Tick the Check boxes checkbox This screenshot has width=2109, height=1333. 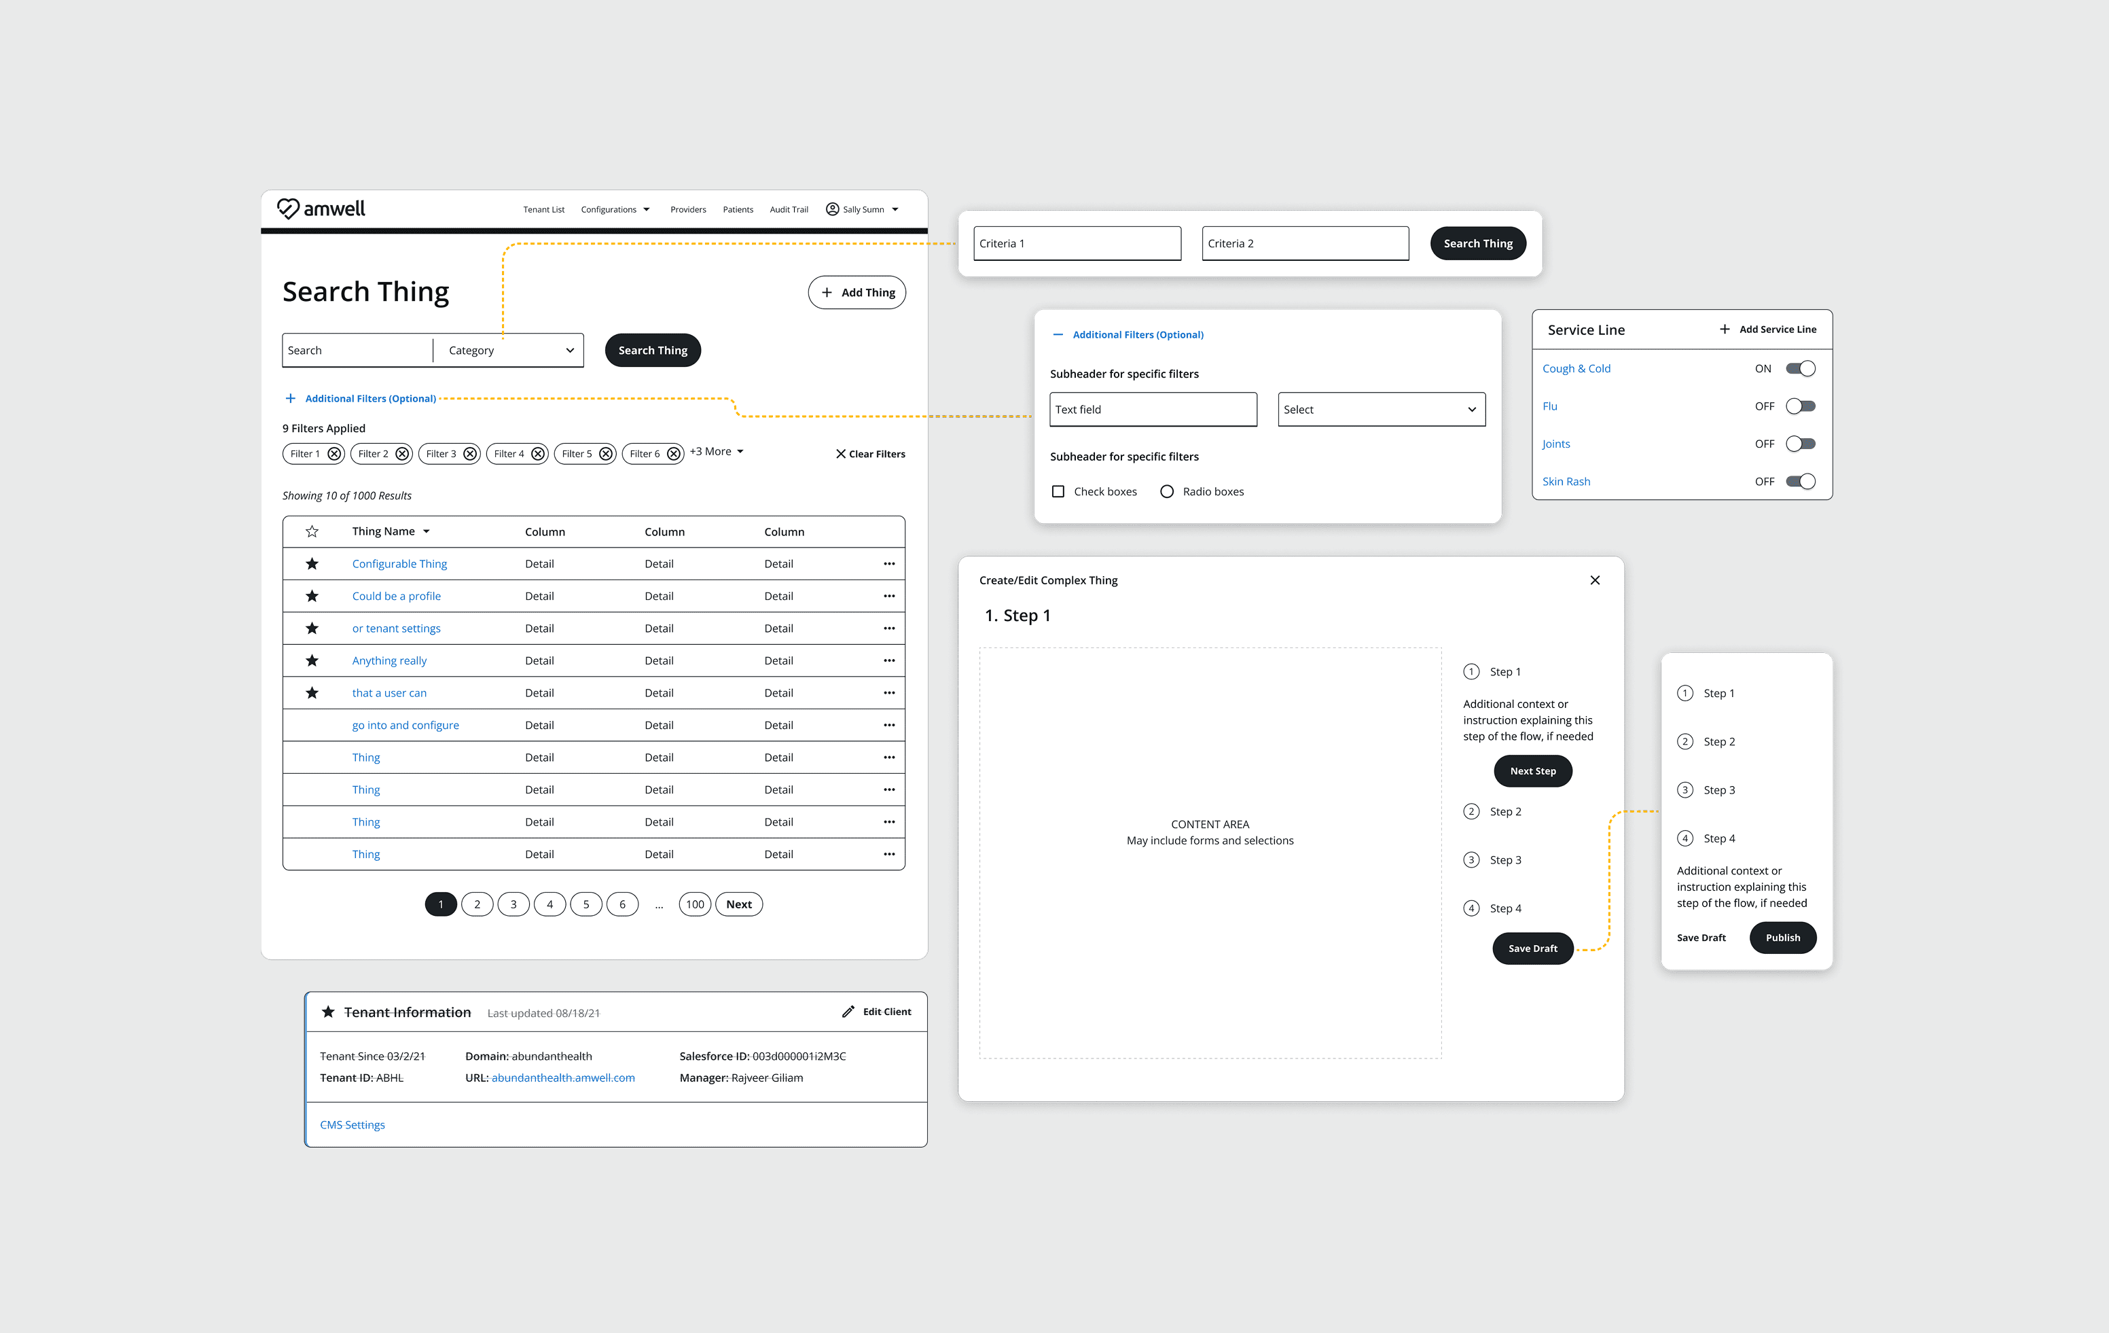(1058, 491)
